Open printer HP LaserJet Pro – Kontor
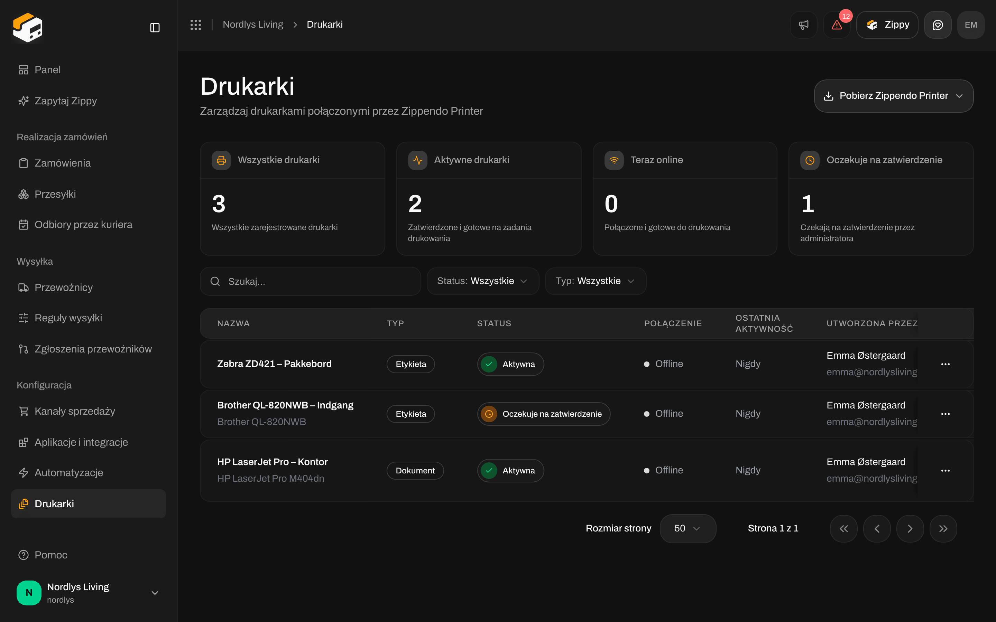996x622 pixels. click(x=272, y=462)
